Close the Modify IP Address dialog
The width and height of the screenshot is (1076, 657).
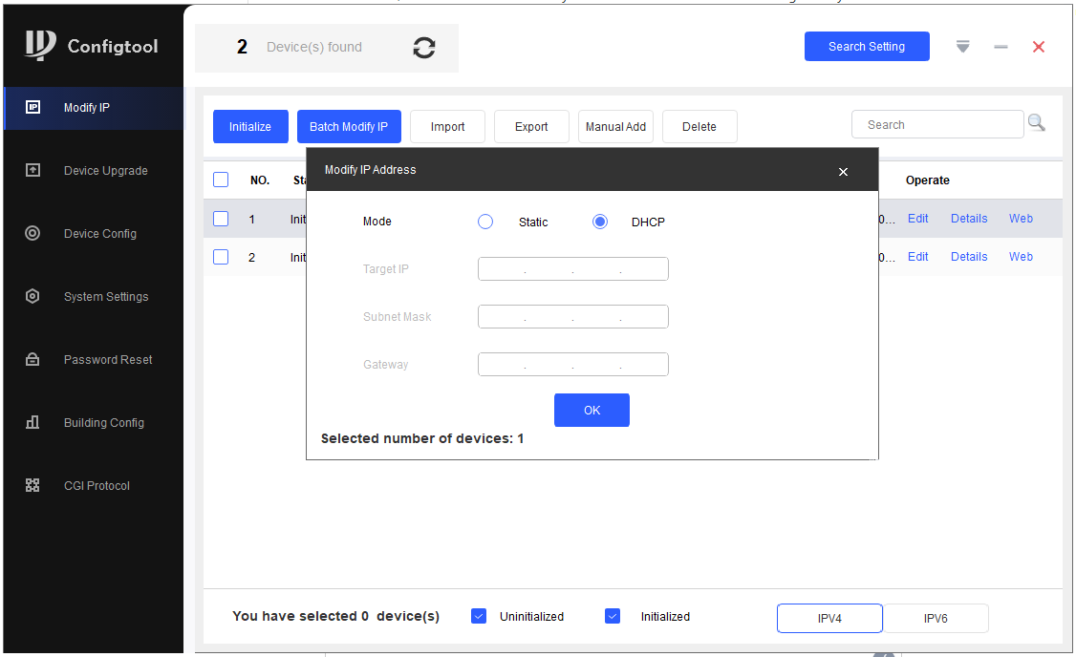[843, 172]
